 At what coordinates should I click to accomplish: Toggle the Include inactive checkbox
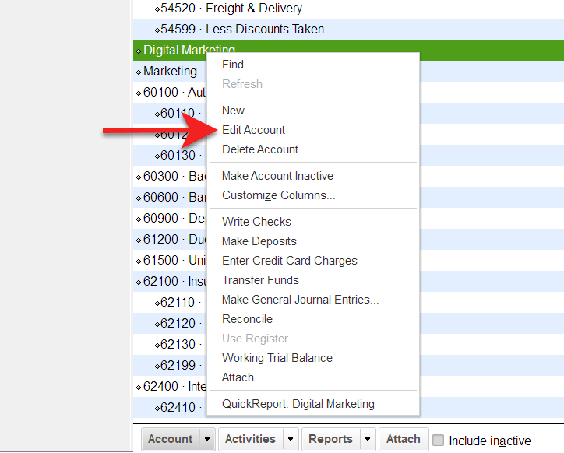[x=438, y=440]
